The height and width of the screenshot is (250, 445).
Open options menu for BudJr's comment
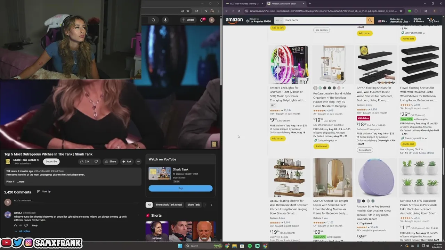(138, 215)
